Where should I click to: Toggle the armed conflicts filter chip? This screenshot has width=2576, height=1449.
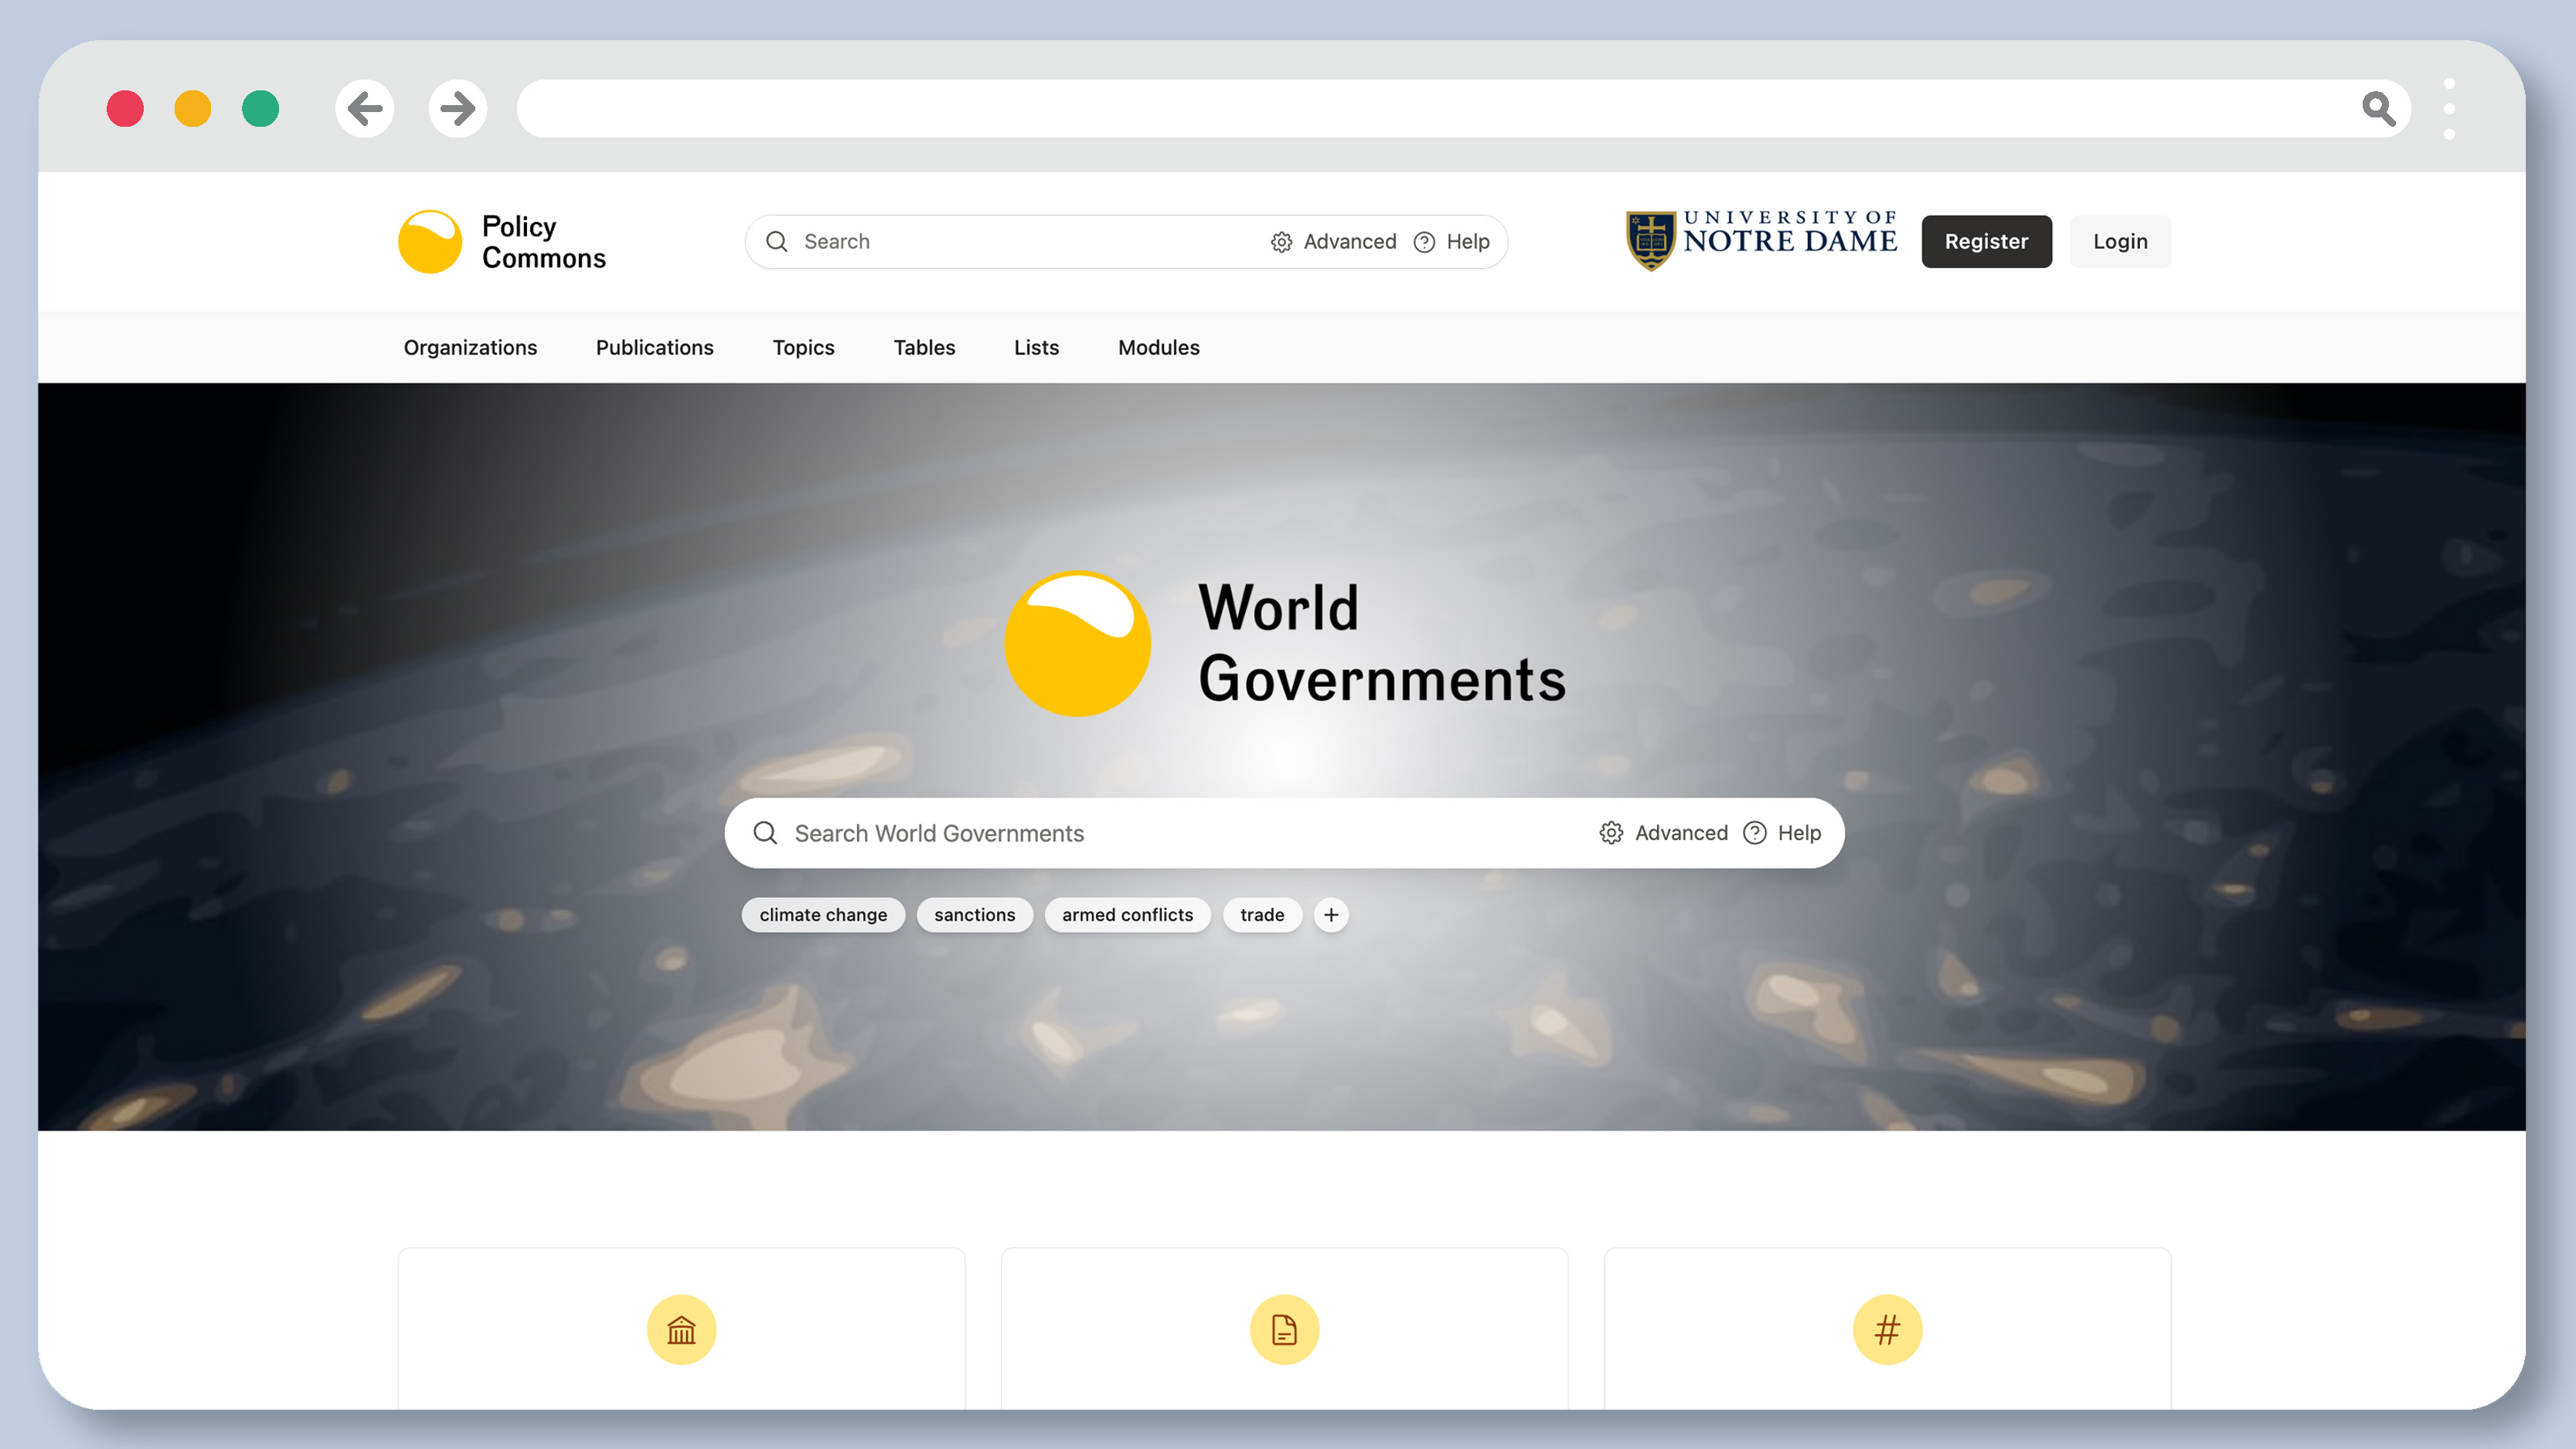pyautogui.click(x=1127, y=914)
